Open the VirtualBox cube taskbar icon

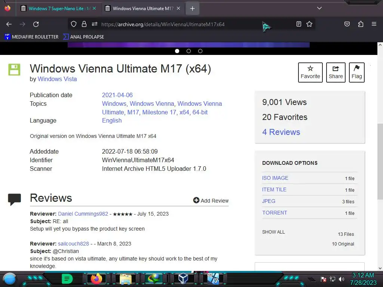coord(183,279)
